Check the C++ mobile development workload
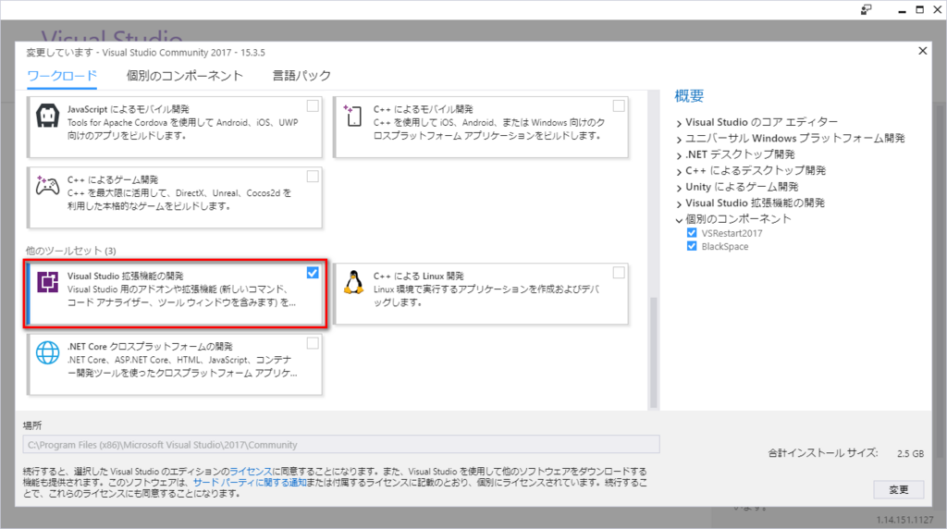Viewport: 947px width, 529px height. pyautogui.click(x=619, y=105)
